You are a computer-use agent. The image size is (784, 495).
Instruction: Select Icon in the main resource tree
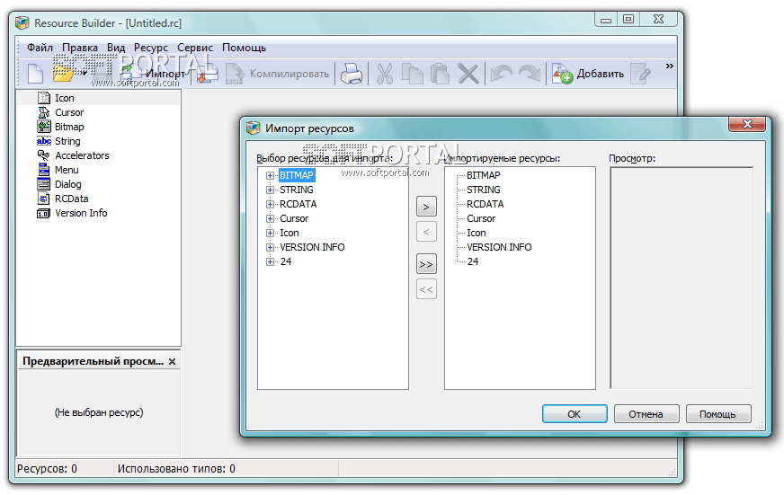click(65, 99)
